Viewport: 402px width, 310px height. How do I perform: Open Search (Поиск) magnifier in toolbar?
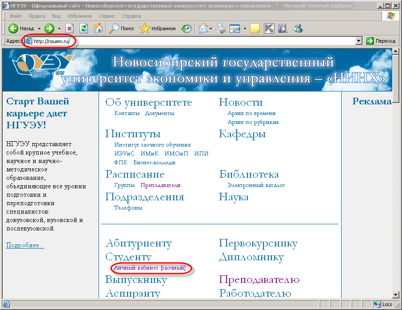pyautogui.click(x=114, y=28)
